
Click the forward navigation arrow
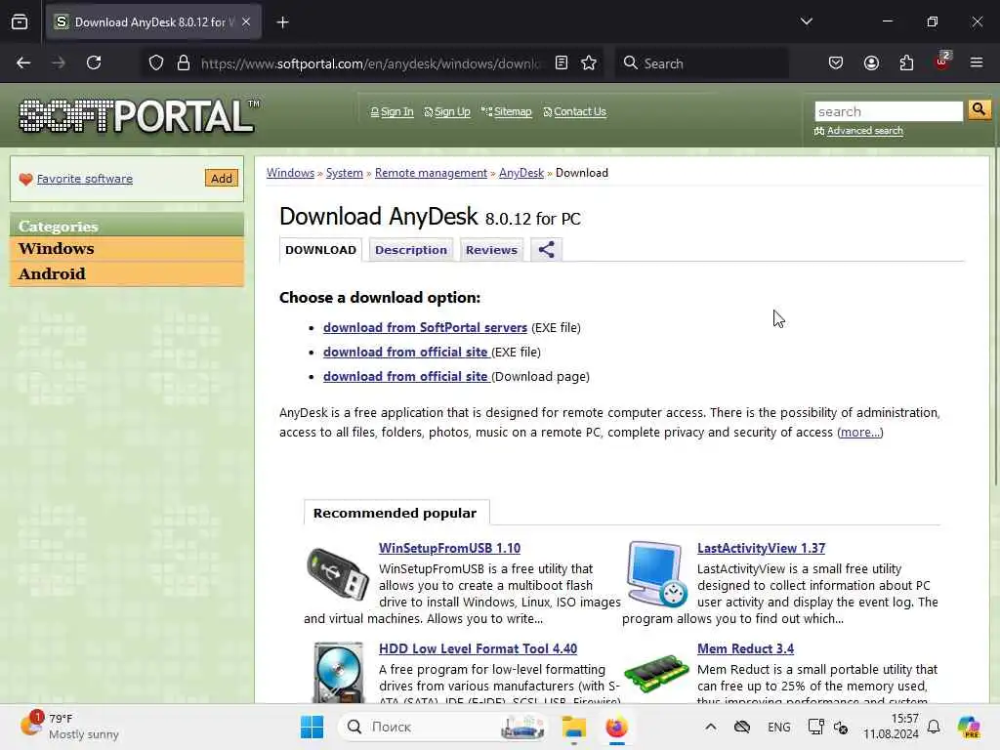point(58,62)
